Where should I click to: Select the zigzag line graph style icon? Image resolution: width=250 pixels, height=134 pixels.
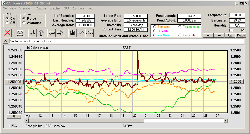pos(81,33)
